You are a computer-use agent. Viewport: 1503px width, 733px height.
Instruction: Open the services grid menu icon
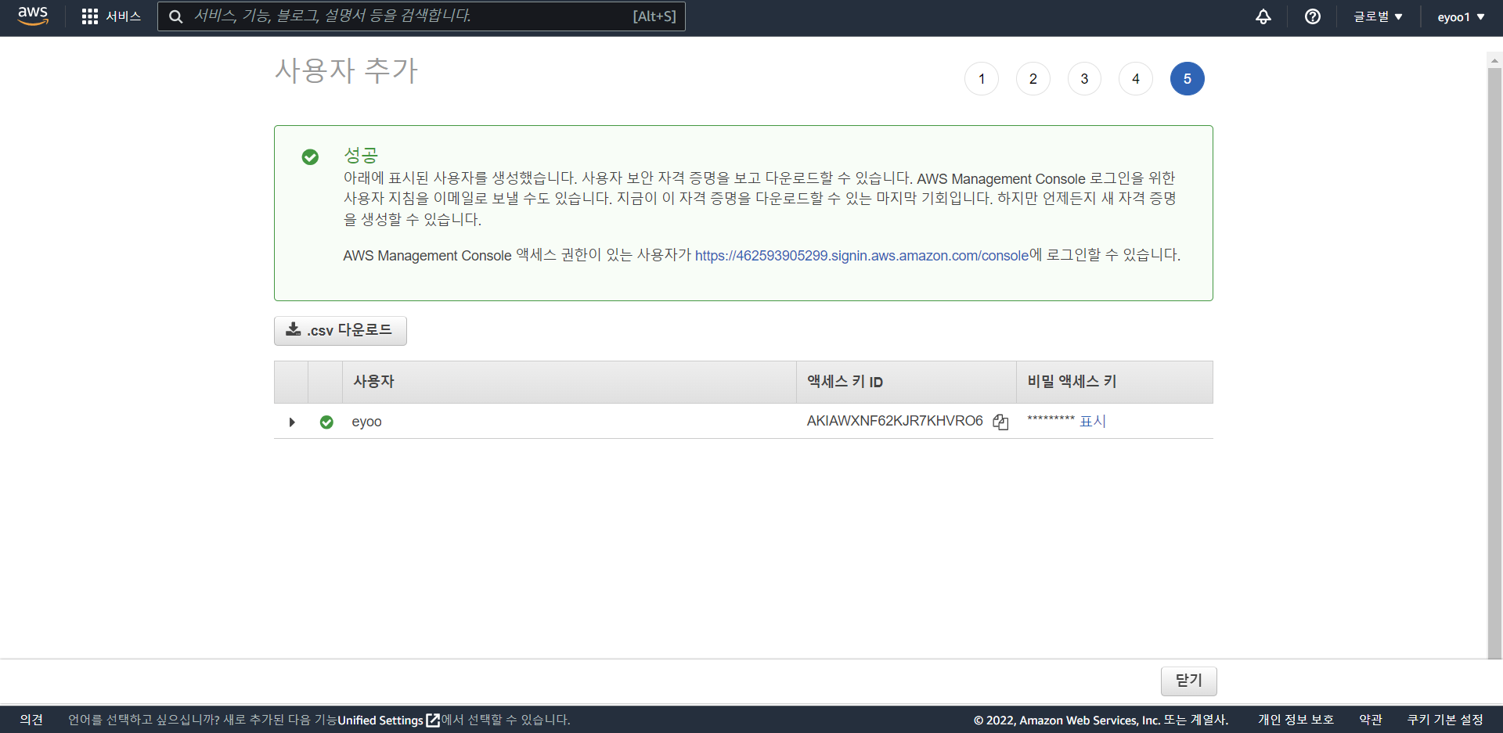click(90, 16)
